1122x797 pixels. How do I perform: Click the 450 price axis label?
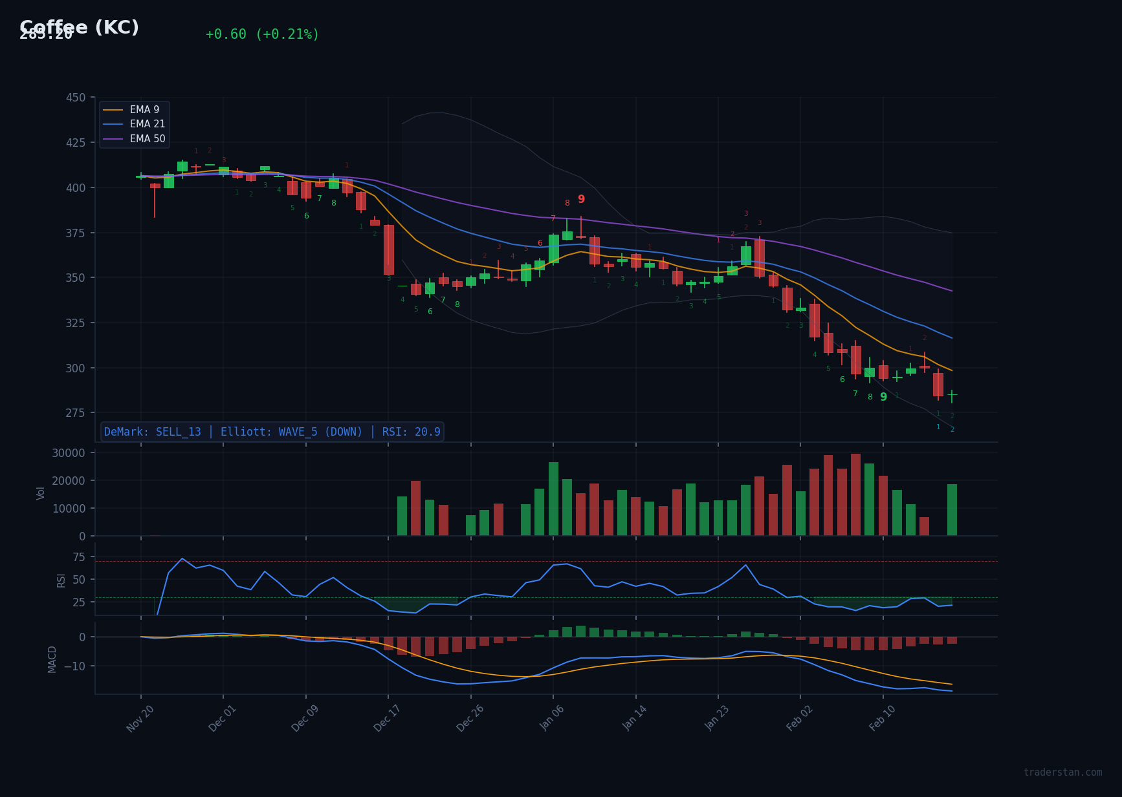coord(76,98)
